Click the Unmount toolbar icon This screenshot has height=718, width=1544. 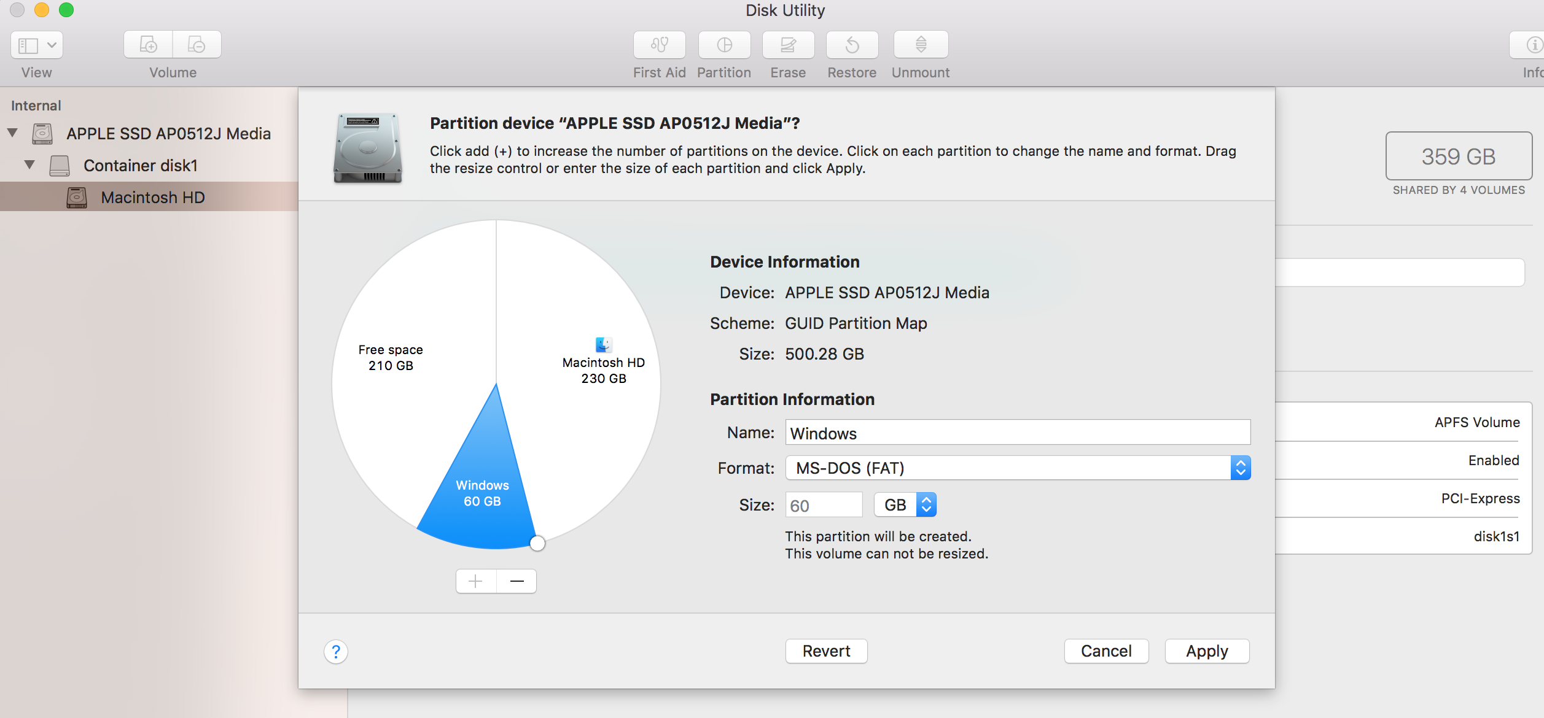[x=921, y=45]
